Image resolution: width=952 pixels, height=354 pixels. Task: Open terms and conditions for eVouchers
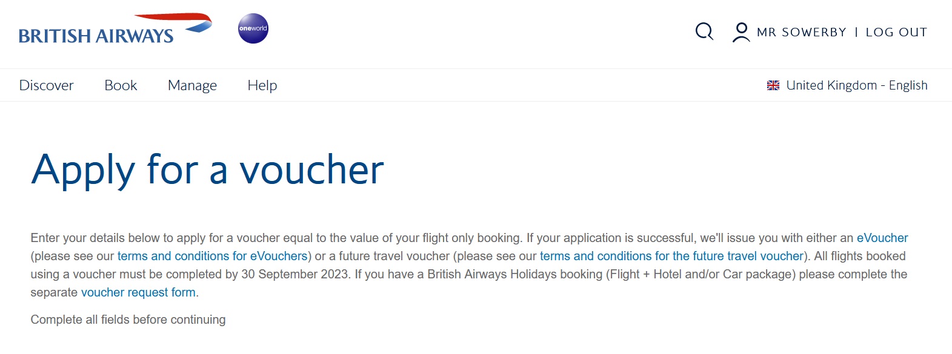[x=212, y=256]
